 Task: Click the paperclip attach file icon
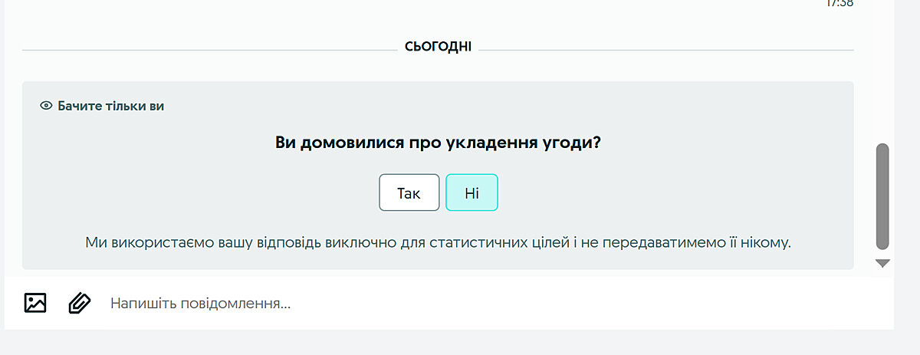click(79, 303)
